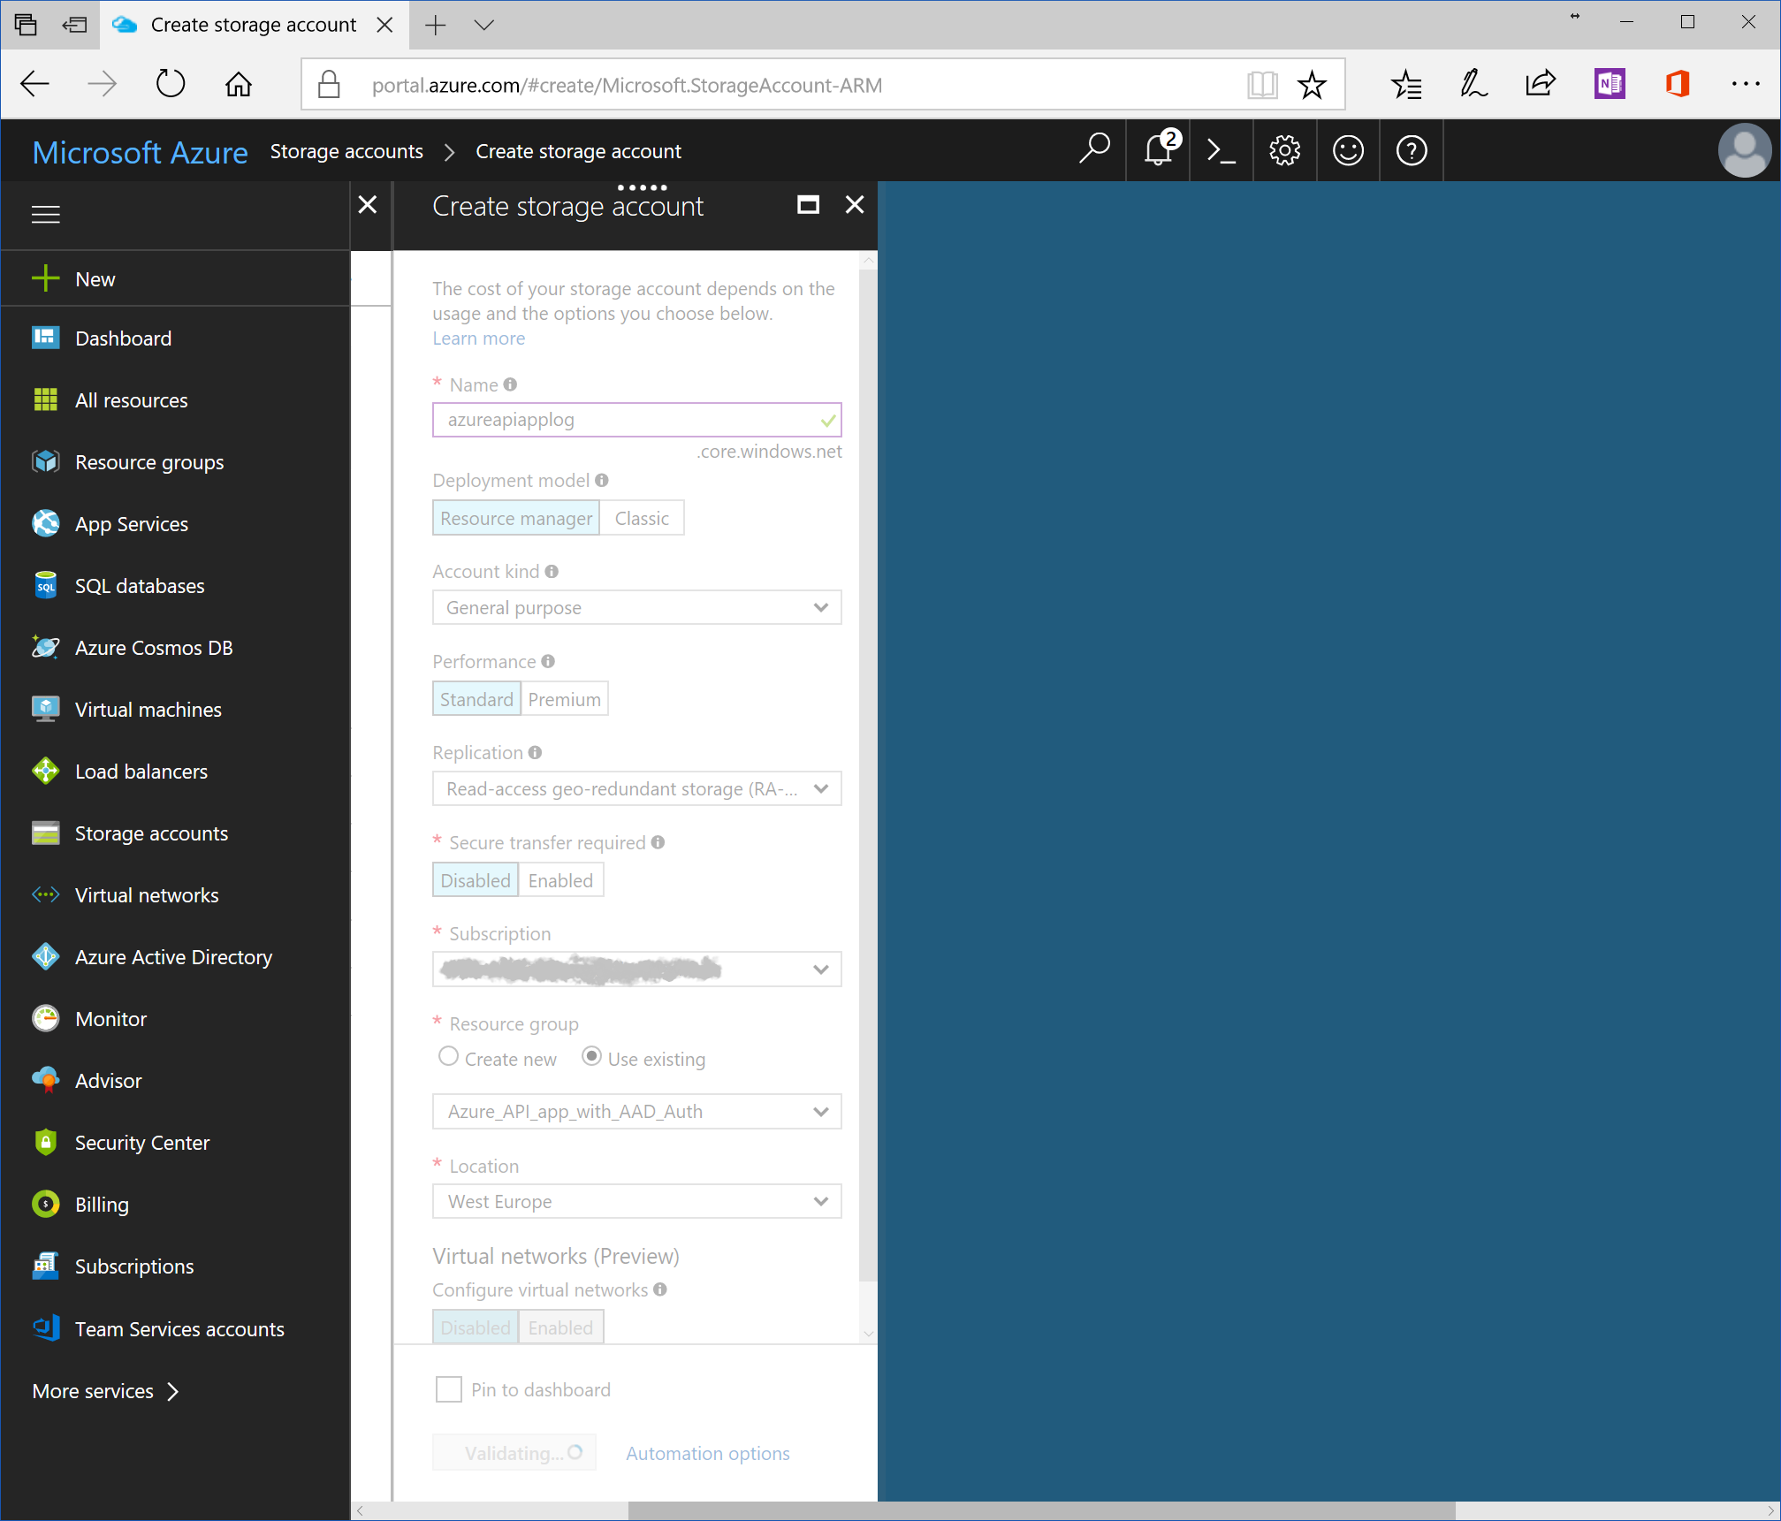Click the Learn more link
1781x1521 pixels.
(478, 338)
